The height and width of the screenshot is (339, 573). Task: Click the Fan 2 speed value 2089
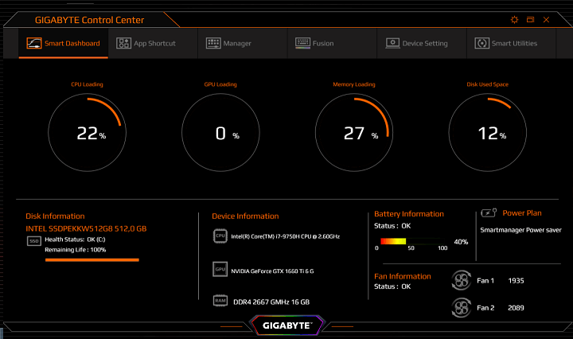(516, 308)
